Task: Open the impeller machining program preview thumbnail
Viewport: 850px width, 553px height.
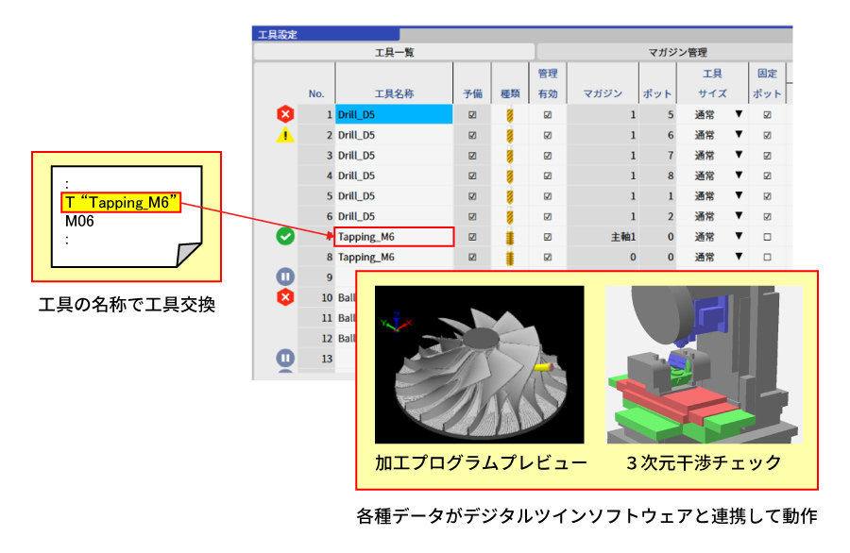Action: click(x=479, y=364)
